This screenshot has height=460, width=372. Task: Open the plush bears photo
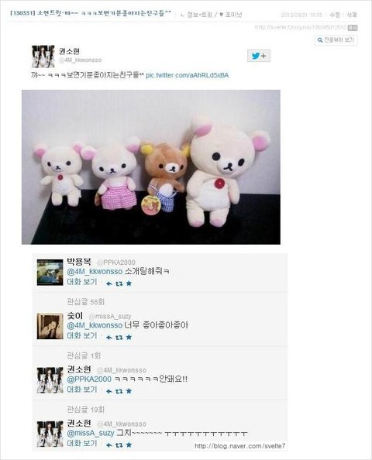(x=151, y=167)
